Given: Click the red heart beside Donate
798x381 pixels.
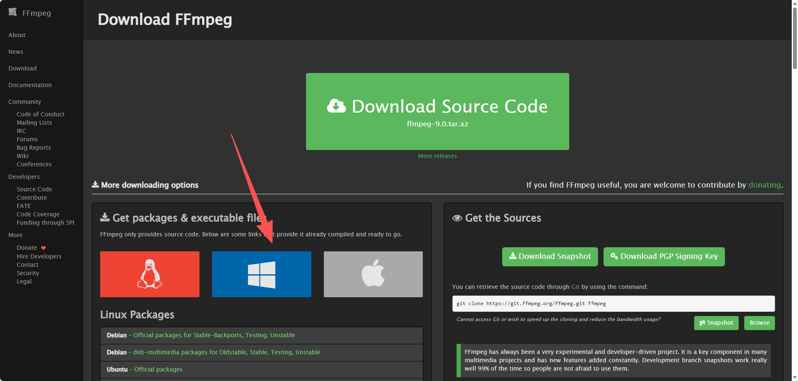Looking at the screenshot, I should [43, 248].
